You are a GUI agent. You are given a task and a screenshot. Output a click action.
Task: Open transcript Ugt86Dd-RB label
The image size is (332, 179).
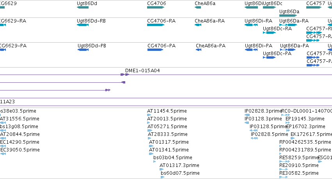tap(91, 21)
